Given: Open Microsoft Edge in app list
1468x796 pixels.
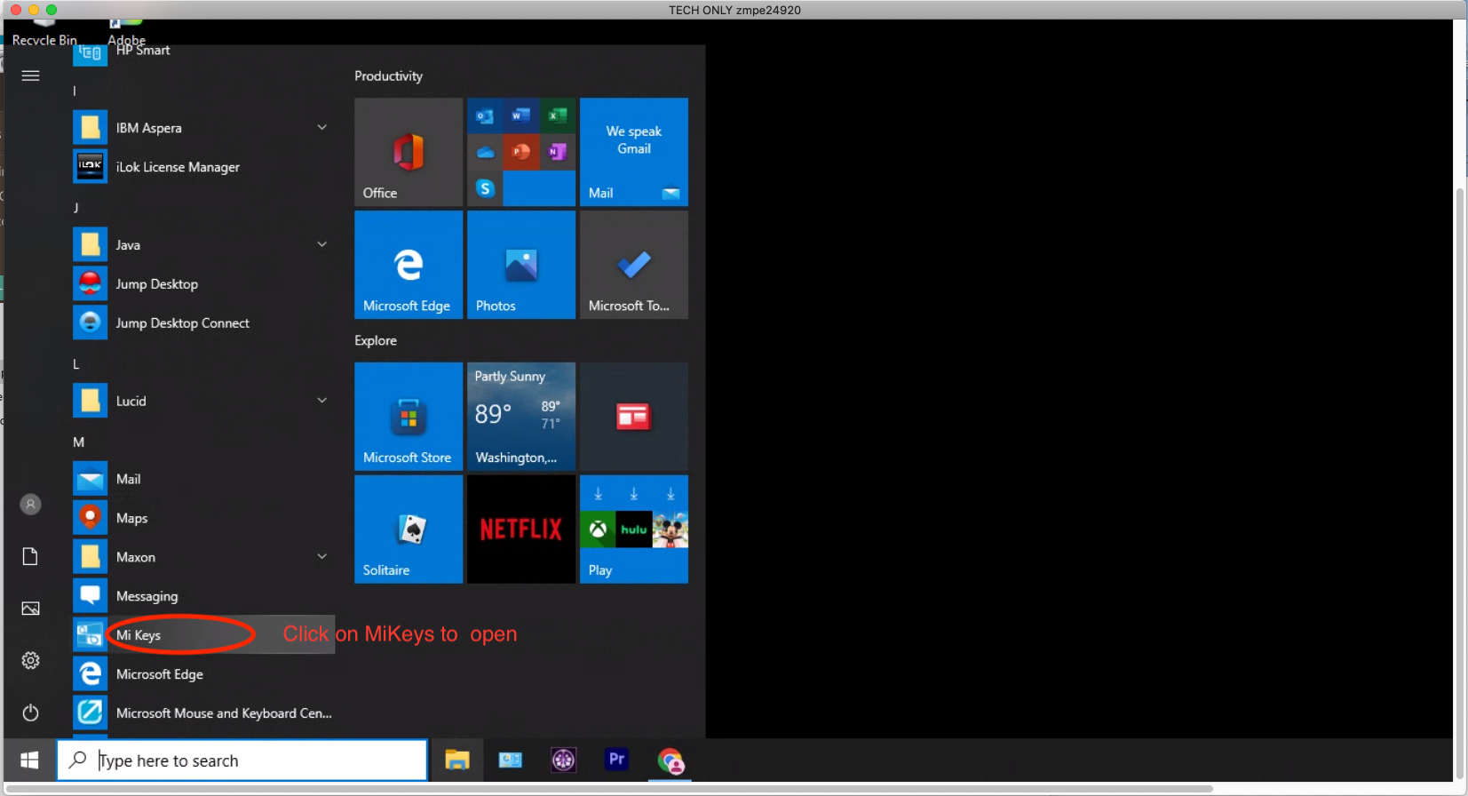Looking at the screenshot, I should 203,674.
